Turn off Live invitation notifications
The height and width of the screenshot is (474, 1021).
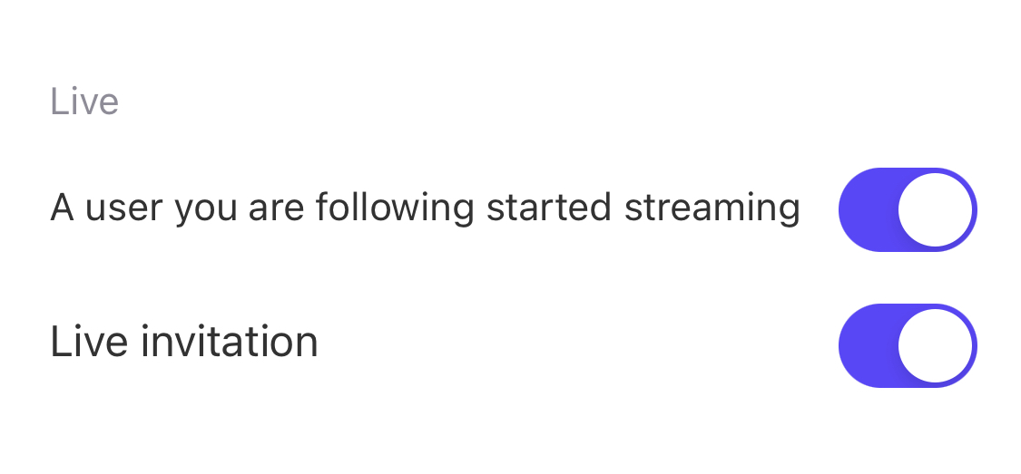(908, 345)
